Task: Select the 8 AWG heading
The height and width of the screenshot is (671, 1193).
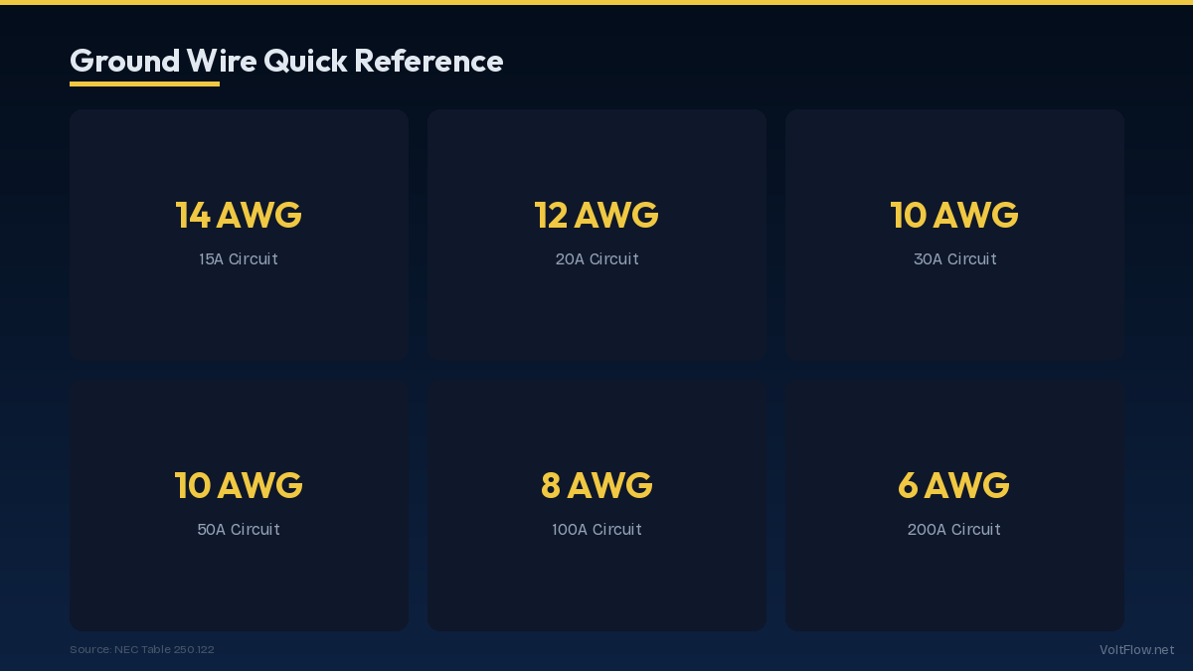Action: pyautogui.click(x=596, y=485)
